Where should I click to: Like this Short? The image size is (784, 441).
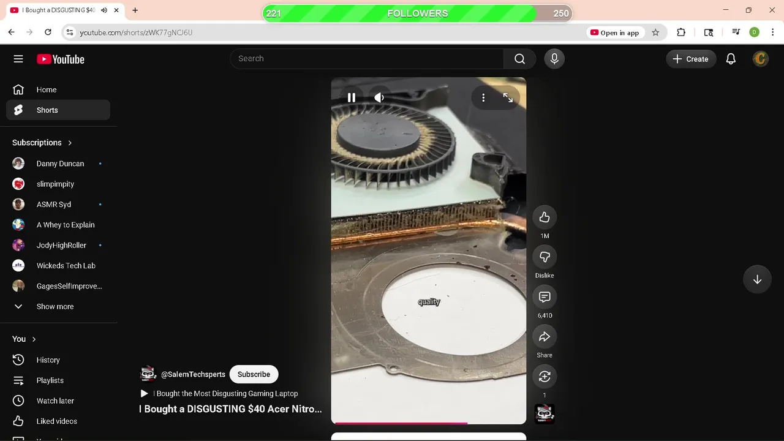(545, 217)
